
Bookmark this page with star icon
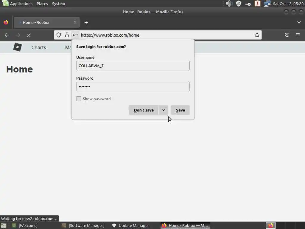[257, 35]
